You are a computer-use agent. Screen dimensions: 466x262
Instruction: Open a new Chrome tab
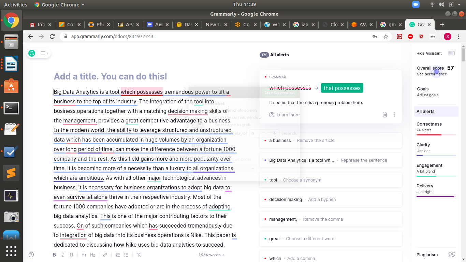pyautogui.click(x=442, y=25)
